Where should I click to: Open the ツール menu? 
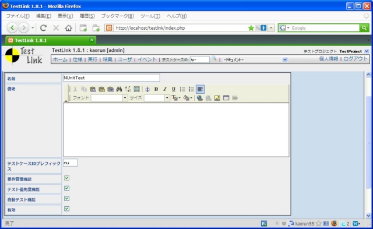tap(150, 16)
